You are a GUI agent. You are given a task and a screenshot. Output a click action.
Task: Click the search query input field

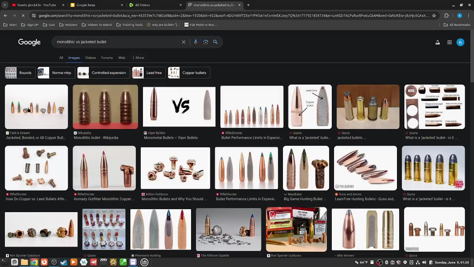tap(117, 42)
